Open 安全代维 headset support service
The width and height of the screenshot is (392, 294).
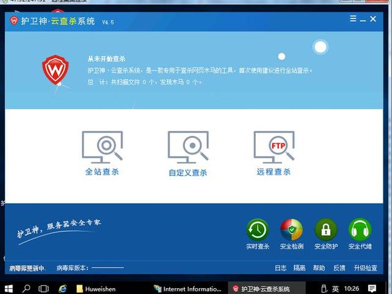click(360, 234)
